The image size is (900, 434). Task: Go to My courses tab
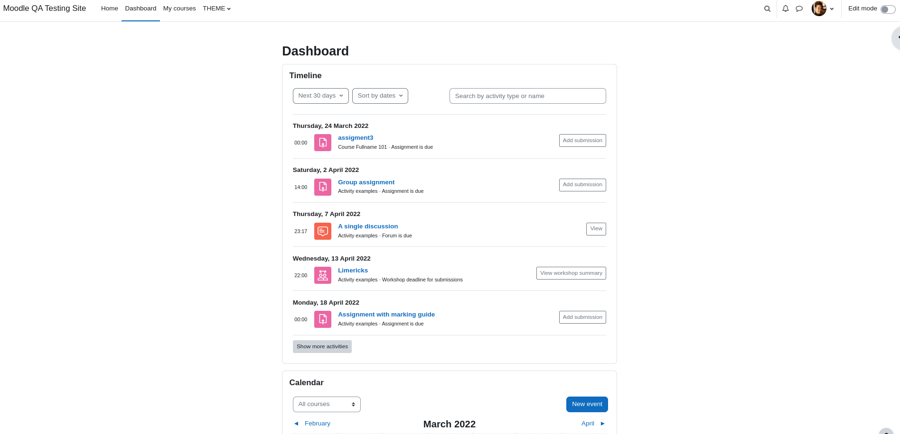click(179, 9)
